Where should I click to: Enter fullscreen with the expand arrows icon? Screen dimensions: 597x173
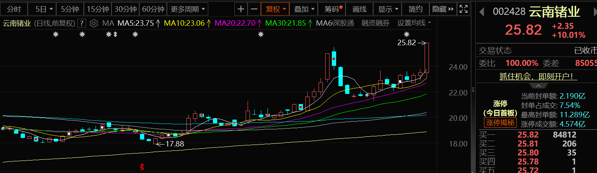tap(463, 9)
